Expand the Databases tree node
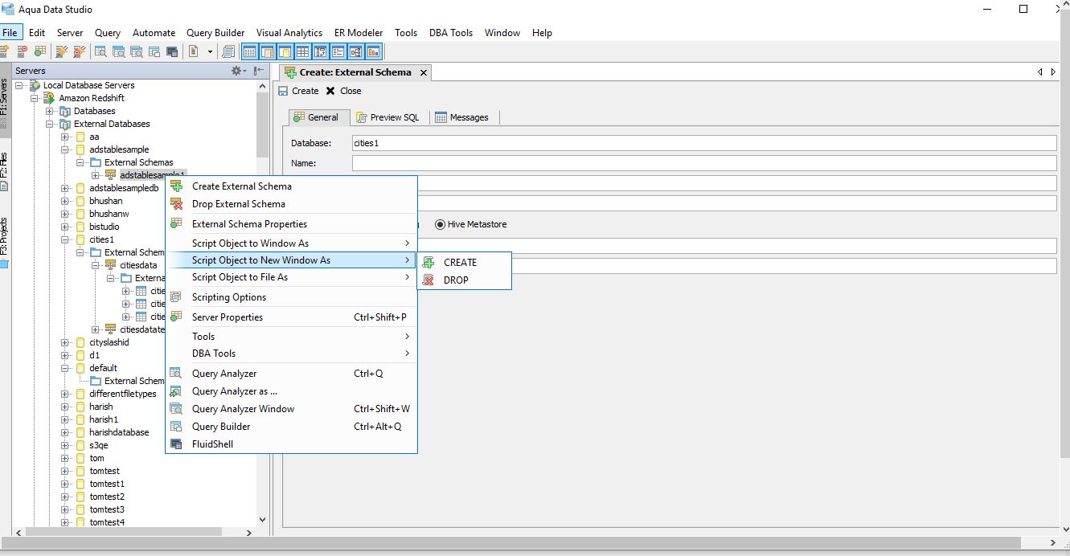The image size is (1070, 556). click(x=50, y=111)
